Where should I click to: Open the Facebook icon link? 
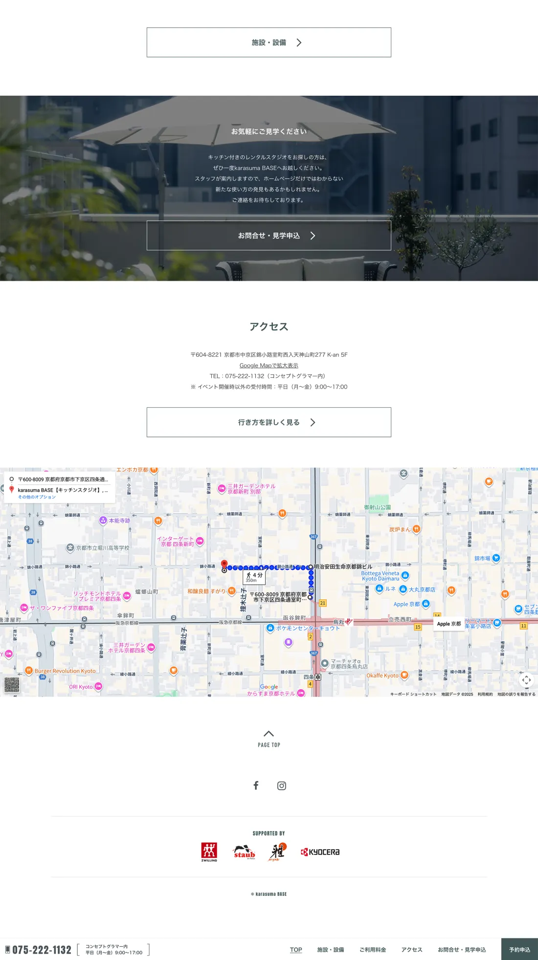click(256, 785)
